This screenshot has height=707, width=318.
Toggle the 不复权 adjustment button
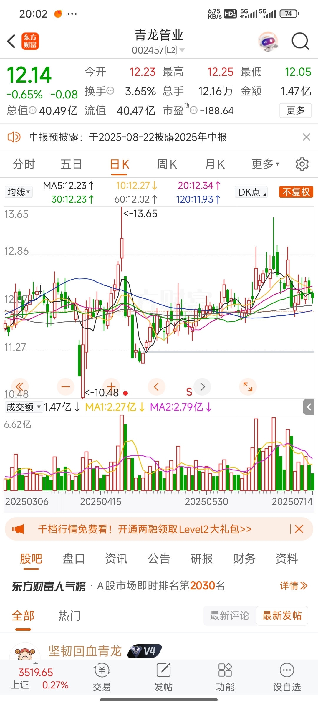(x=296, y=192)
